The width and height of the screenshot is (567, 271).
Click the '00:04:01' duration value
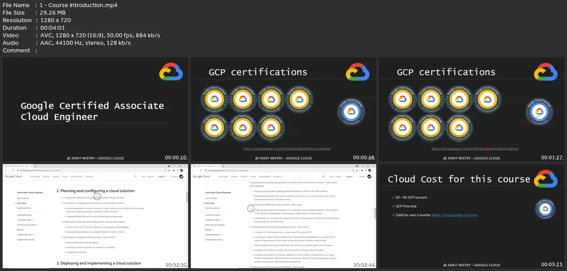pyautogui.click(x=52, y=27)
